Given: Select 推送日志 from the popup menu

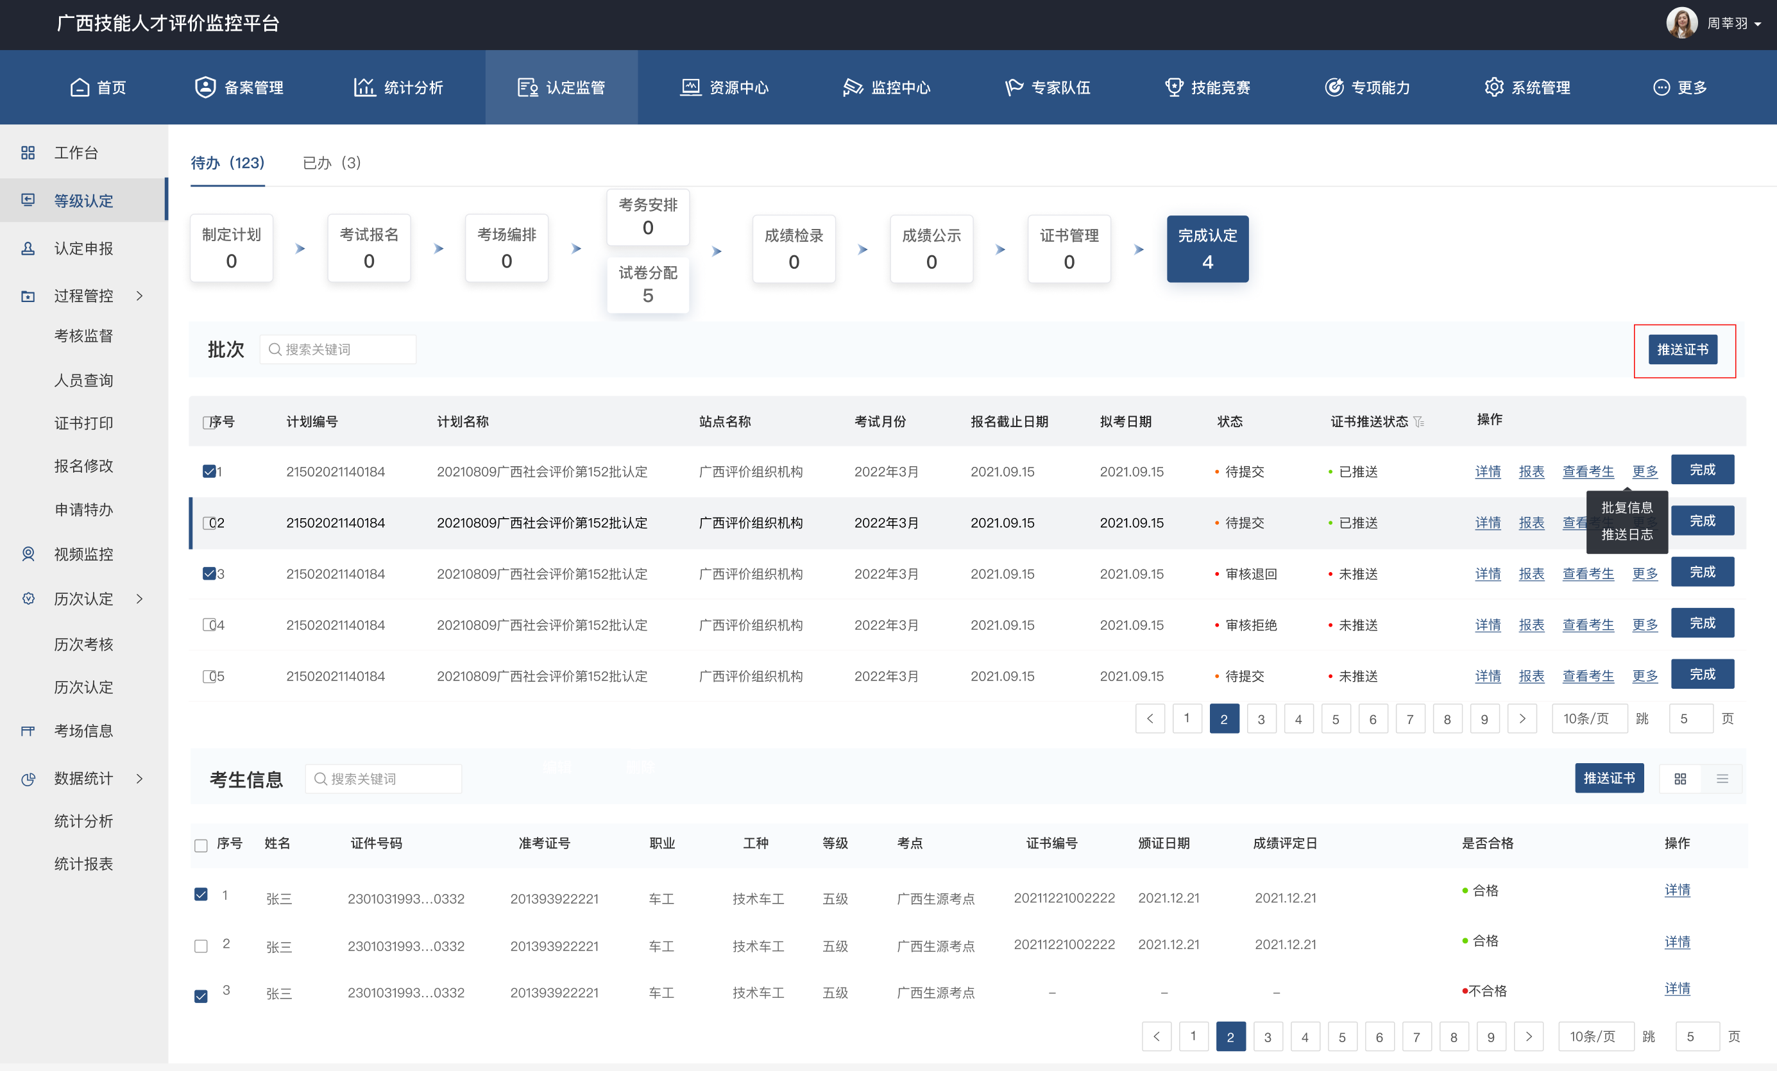Looking at the screenshot, I should [1627, 534].
